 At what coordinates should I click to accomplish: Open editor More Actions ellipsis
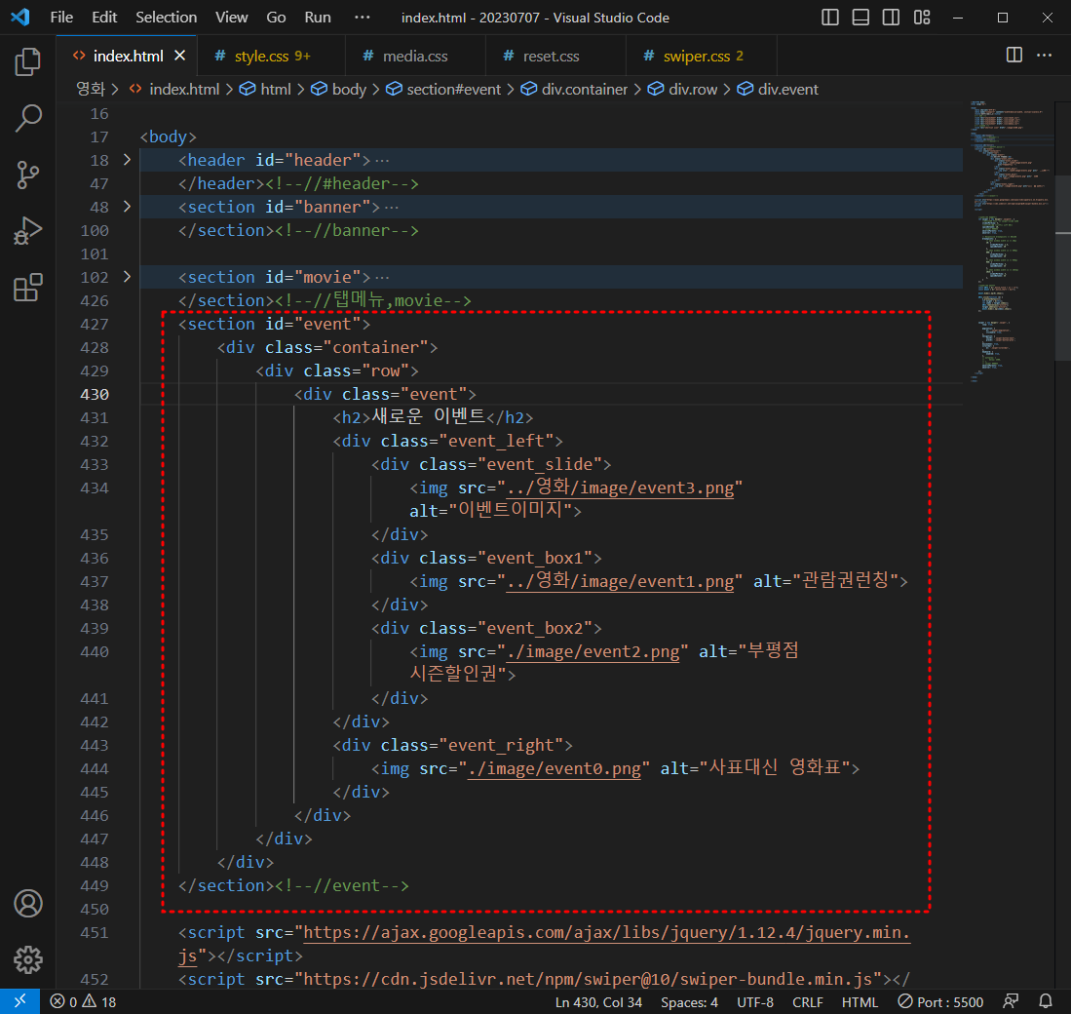(x=1045, y=55)
